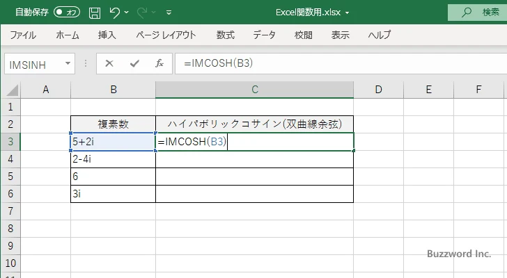Switch to the ページ レイアウト tab
Screen dimensions: 507x278
point(166,35)
